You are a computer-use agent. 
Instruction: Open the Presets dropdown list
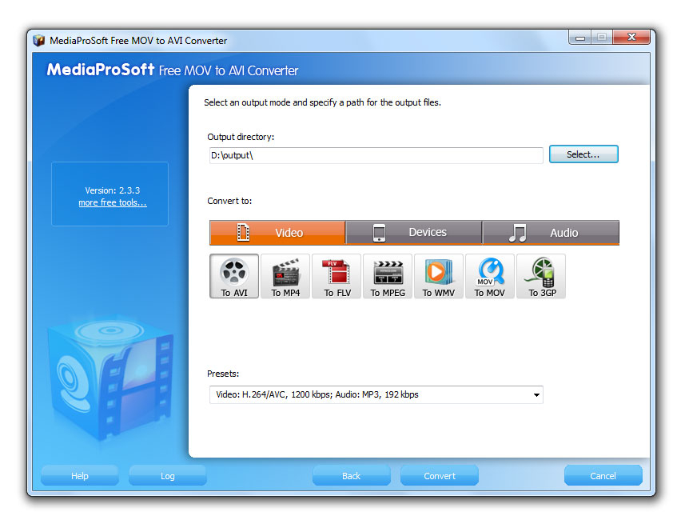pos(376,394)
